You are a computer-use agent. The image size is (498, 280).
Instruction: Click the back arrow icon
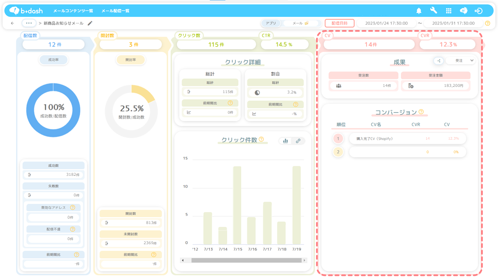click(12, 23)
